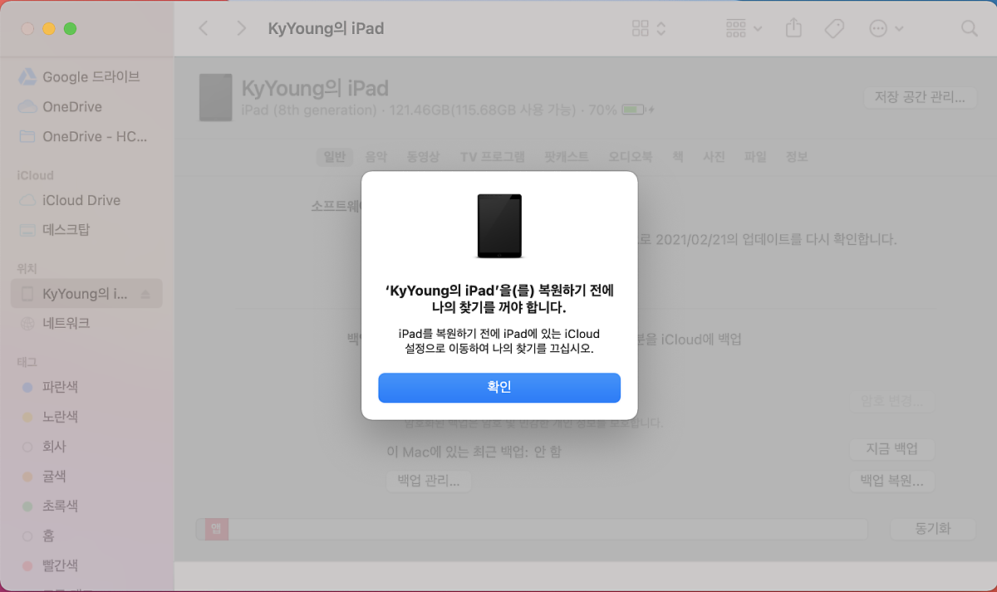Switch to the 오디오북 tab
The image size is (997, 592).
click(631, 157)
